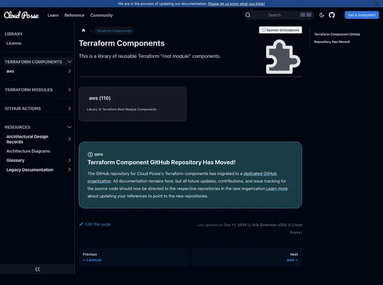
Task: Click the home breadcrumb icon
Action: pos(84,31)
